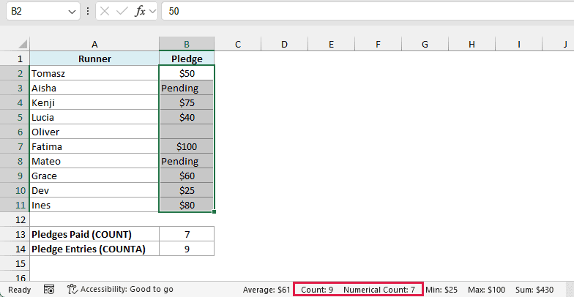The image size is (574, 297).
Task: Click the Insert Function fx icon
Action: click(x=141, y=12)
